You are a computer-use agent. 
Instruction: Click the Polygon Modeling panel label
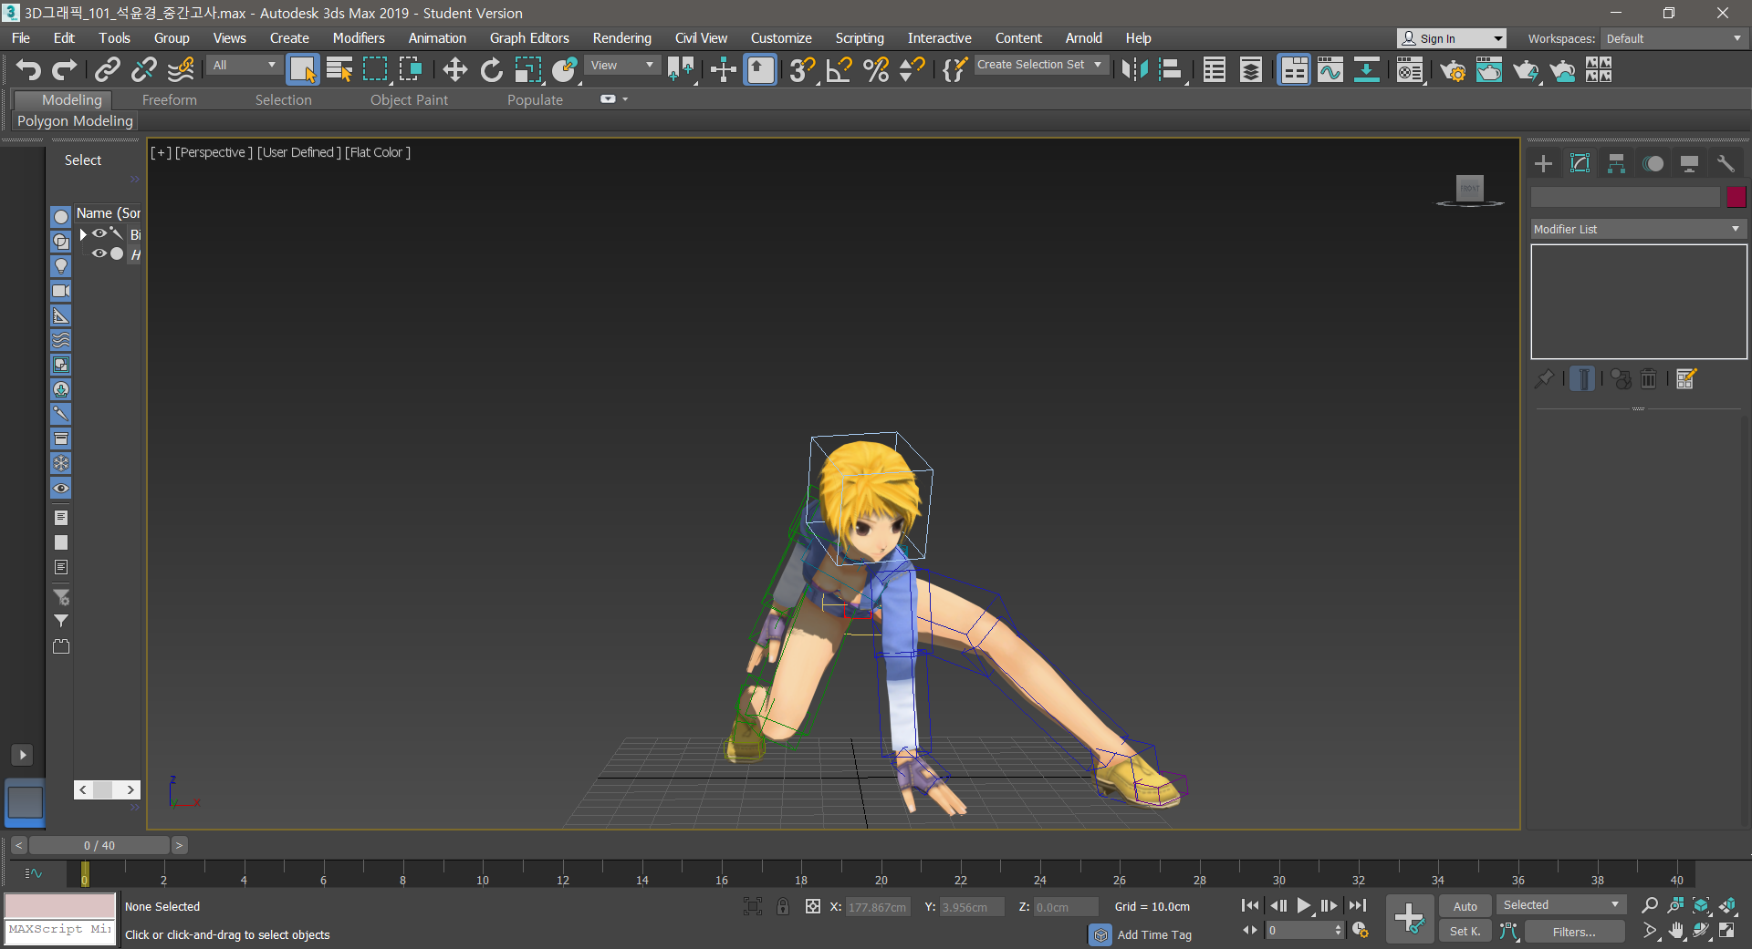point(75,121)
